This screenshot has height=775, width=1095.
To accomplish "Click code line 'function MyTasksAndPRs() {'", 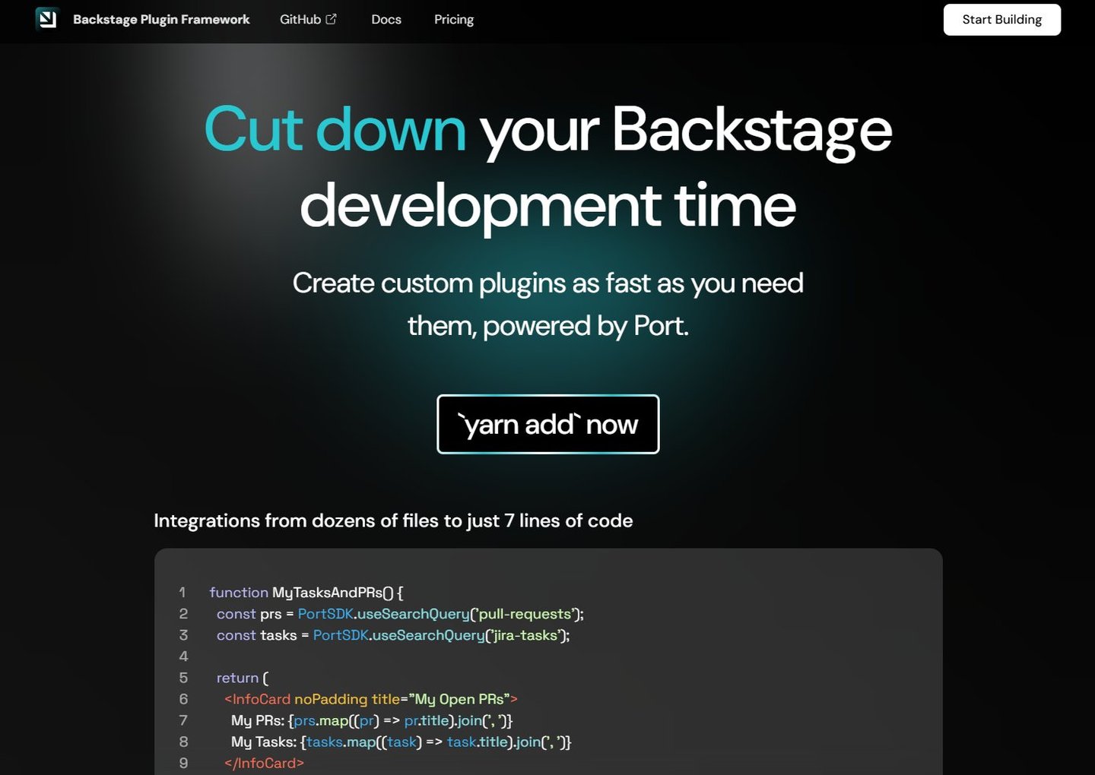I will click(x=306, y=592).
